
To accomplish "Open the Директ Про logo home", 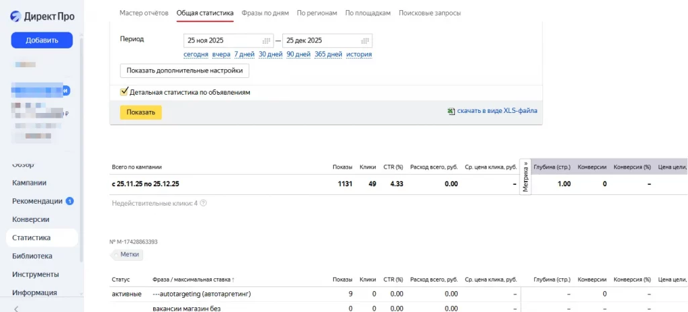I will click(x=42, y=16).
